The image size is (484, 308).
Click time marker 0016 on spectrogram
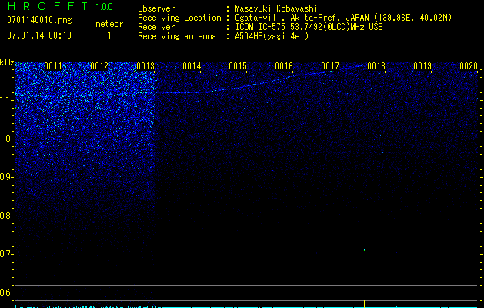[284, 66]
